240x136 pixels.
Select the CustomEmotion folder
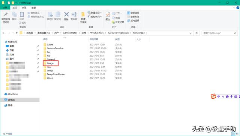[x=55, y=48]
